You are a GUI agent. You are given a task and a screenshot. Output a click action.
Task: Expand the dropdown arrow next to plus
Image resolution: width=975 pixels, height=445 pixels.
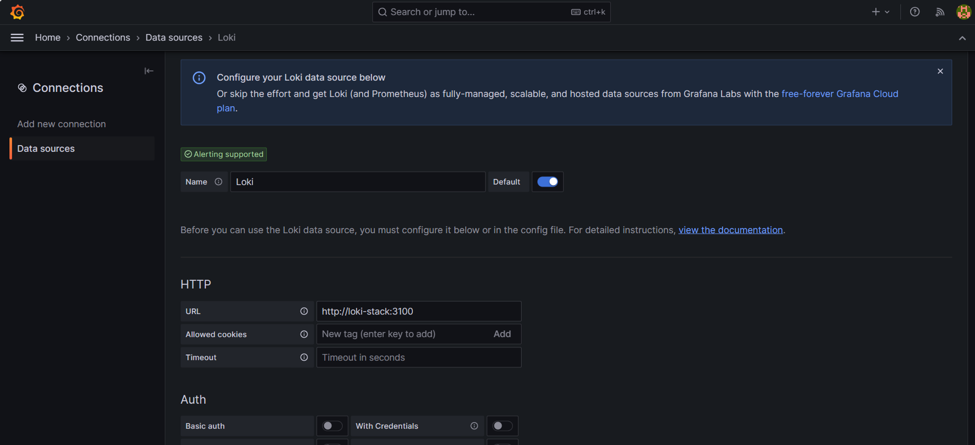[887, 12]
